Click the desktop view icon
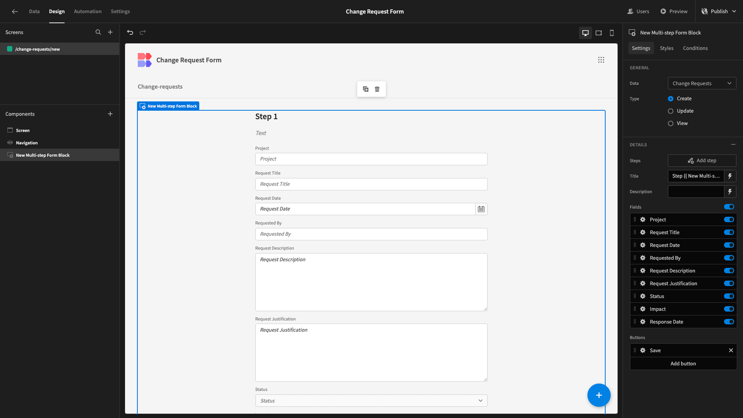Image resolution: width=743 pixels, height=418 pixels. point(585,32)
